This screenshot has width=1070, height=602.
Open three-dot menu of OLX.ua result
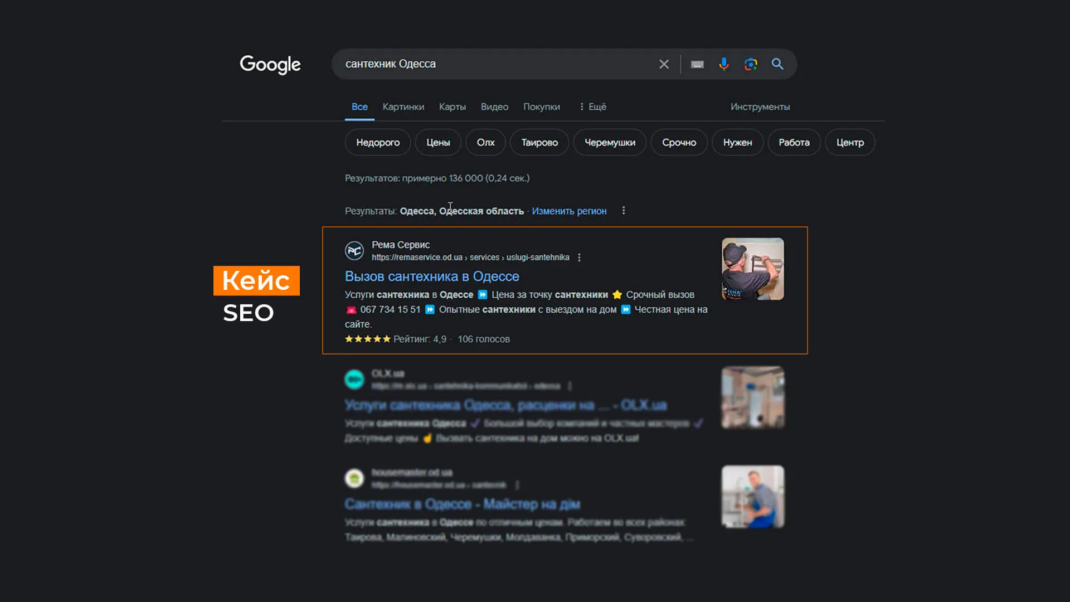point(570,386)
